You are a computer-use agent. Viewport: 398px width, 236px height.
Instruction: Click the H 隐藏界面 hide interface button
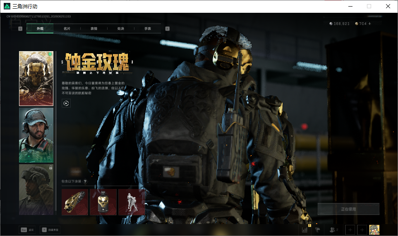(50, 230)
